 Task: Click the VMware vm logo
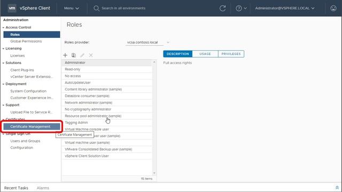[12, 9]
